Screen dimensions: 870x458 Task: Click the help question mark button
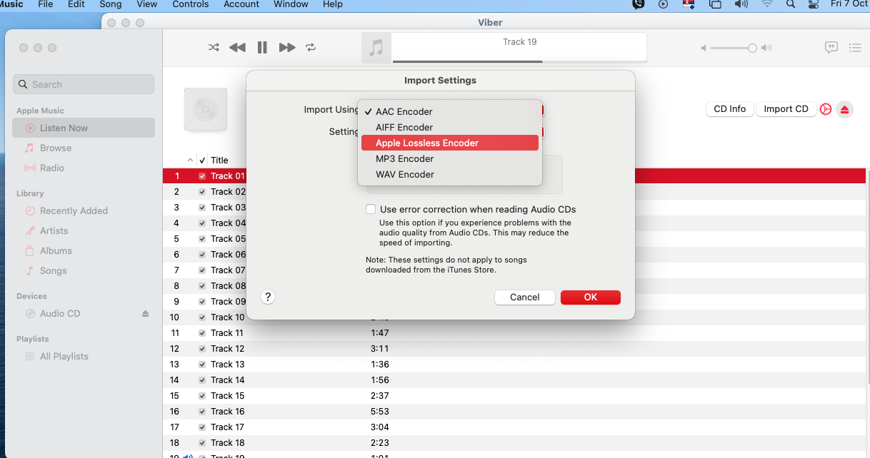pyautogui.click(x=268, y=297)
